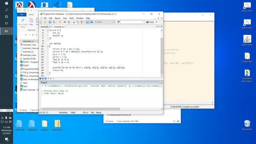Click Explorer forward navigation arrow
Viewport: 256px width, 144px height.
click(25, 35)
